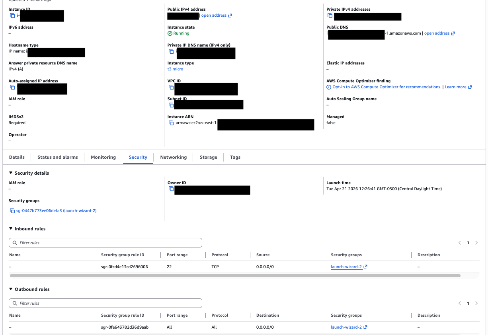Copy the Private IPv4 address
The width and height of the screenshot is (488, 335).
pyautogui.click(x=330, y=16)
